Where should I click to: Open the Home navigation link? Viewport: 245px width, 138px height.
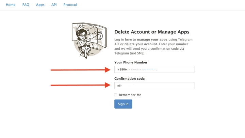coord(11,5)
